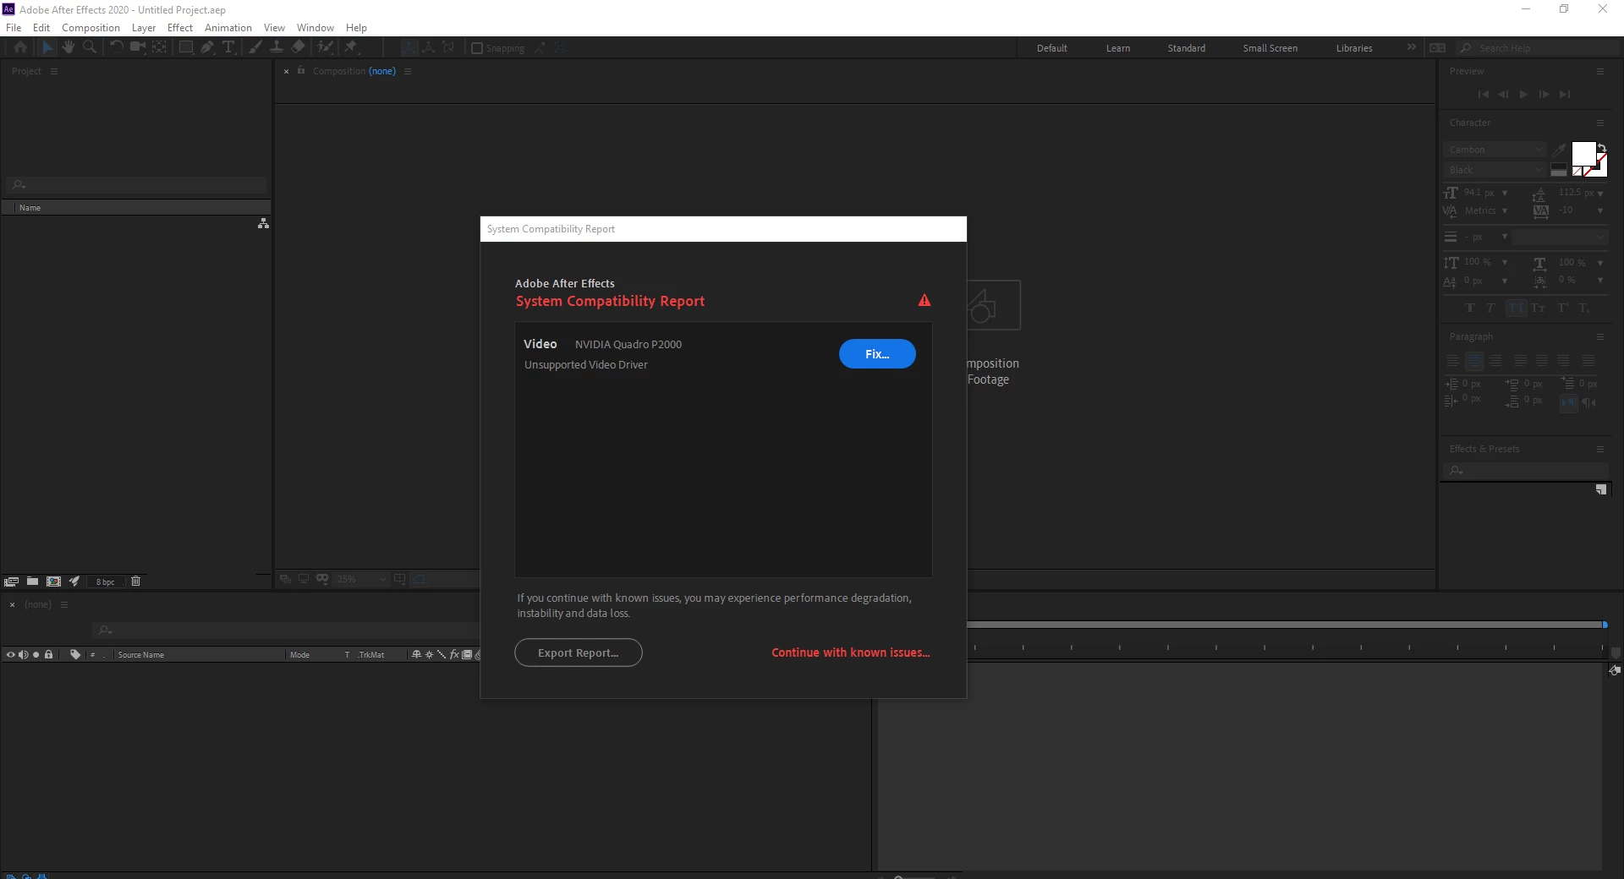Select the Pan Behind anchor point tool
The width and height of the screenshot is (1624, 879).
pos(159,47)
